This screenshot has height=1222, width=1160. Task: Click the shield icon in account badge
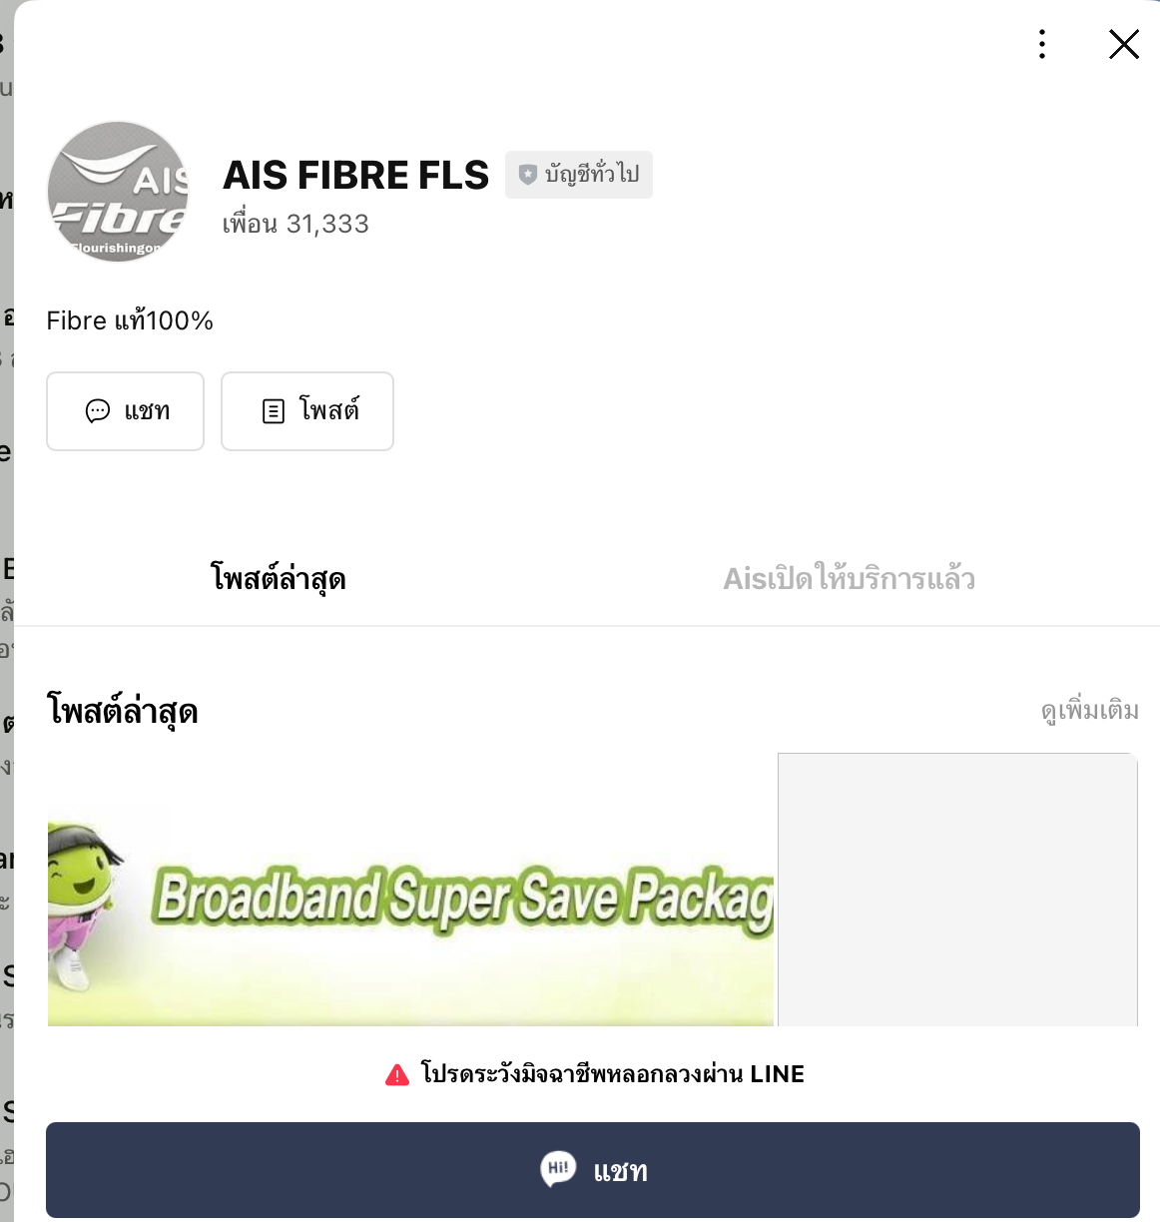click(528, 175)
